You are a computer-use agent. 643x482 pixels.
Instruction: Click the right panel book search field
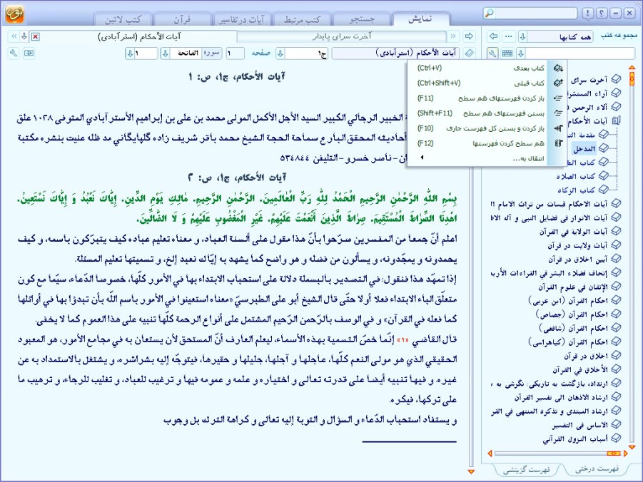pyautogui.click(x=580, y=53)
